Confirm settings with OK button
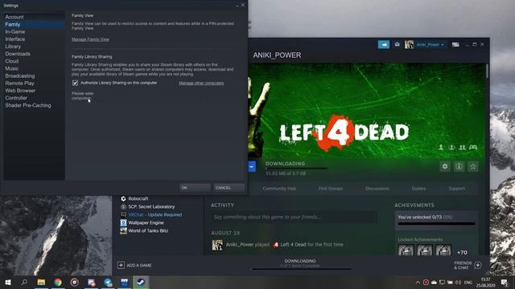 pos(195,188)
